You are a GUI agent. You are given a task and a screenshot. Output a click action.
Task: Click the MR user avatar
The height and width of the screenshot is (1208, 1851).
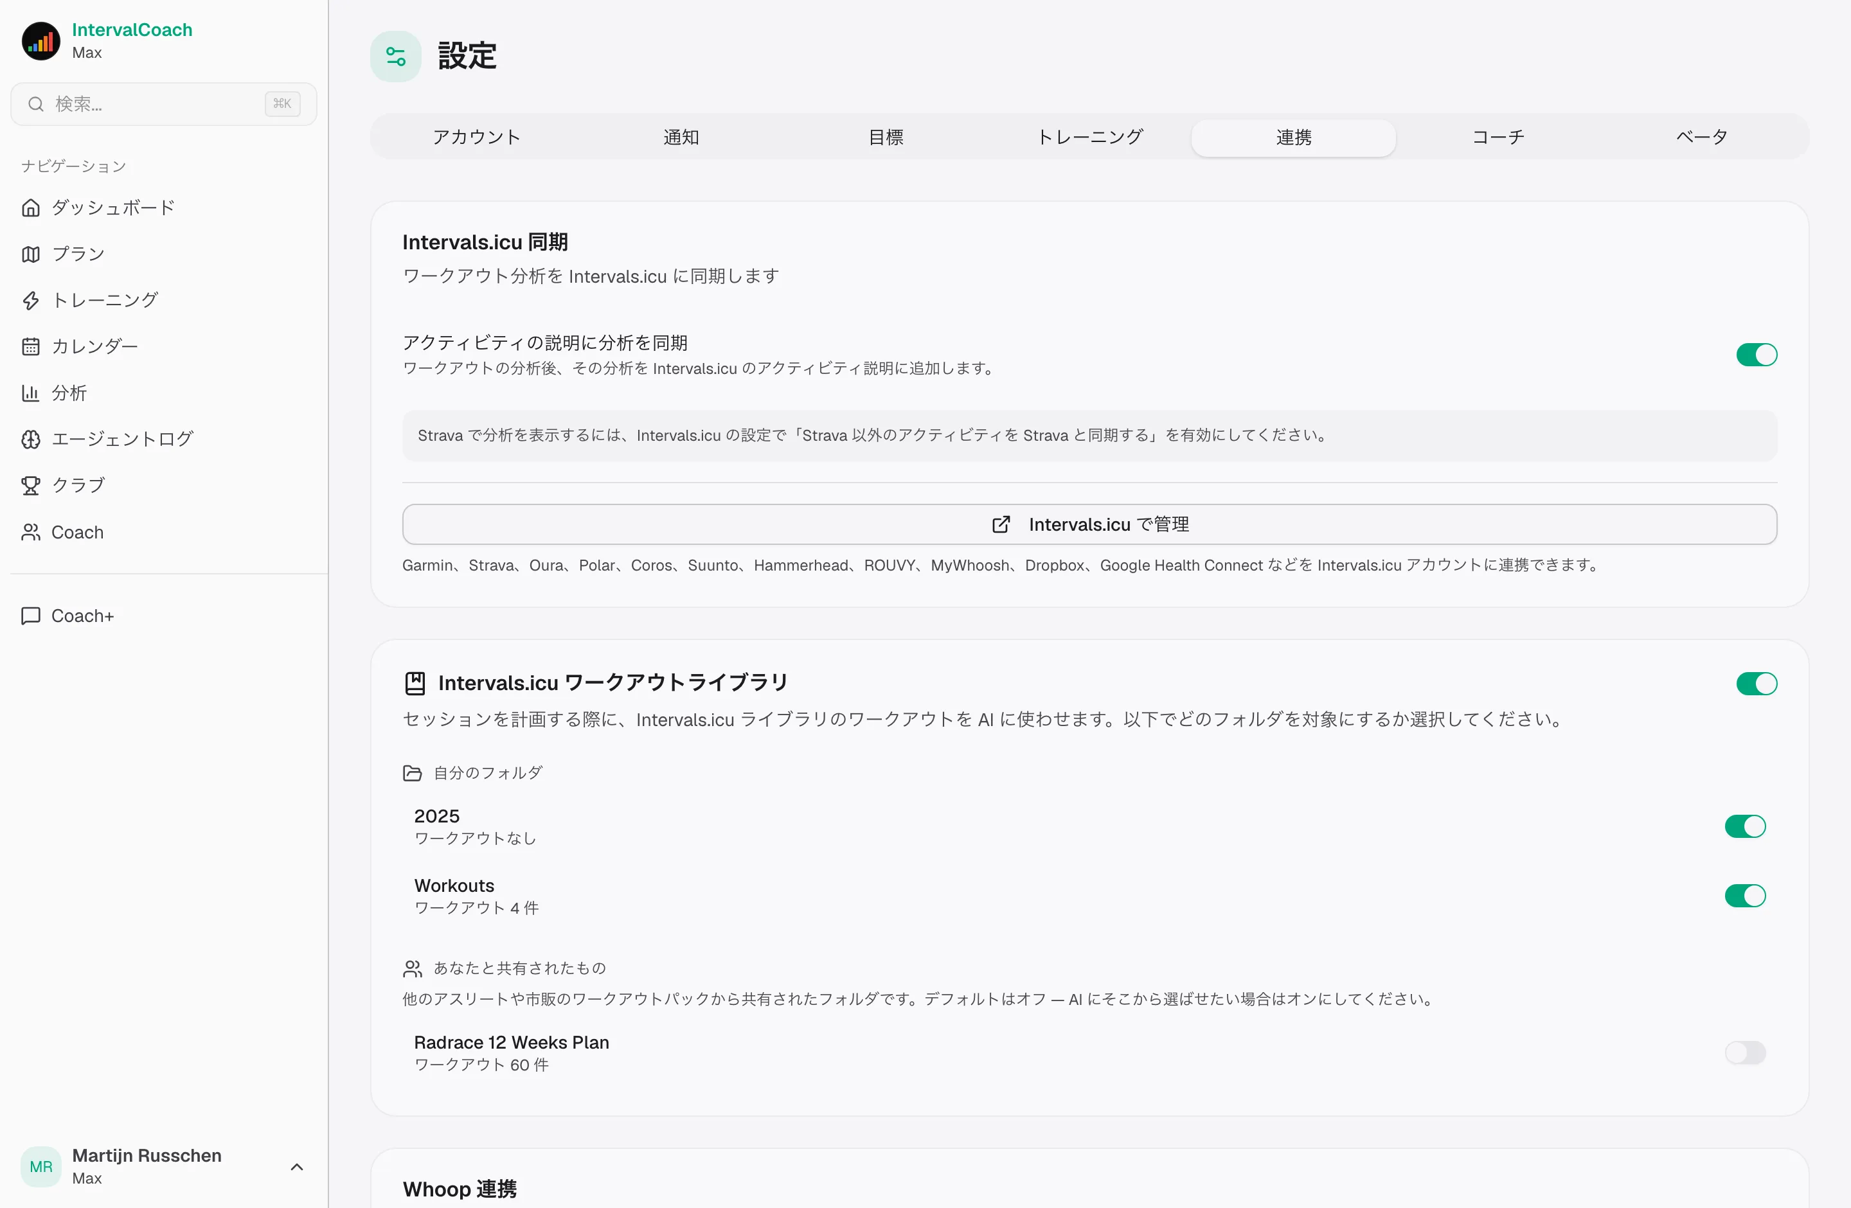click(41, 1167)
